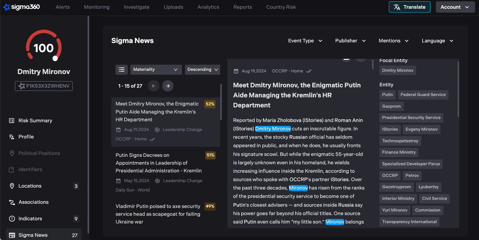The image size is (479, 240).
Task: Go to previous page of news results
Action: point(154,86)
